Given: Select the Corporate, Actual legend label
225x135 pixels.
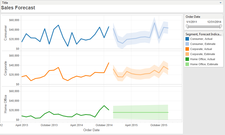Looking at the screenshot, I should tap(201, 49).
